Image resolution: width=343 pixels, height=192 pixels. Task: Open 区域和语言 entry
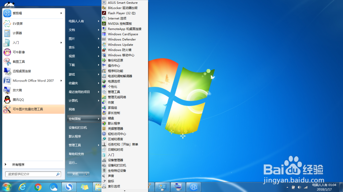(x=125, y=139)
